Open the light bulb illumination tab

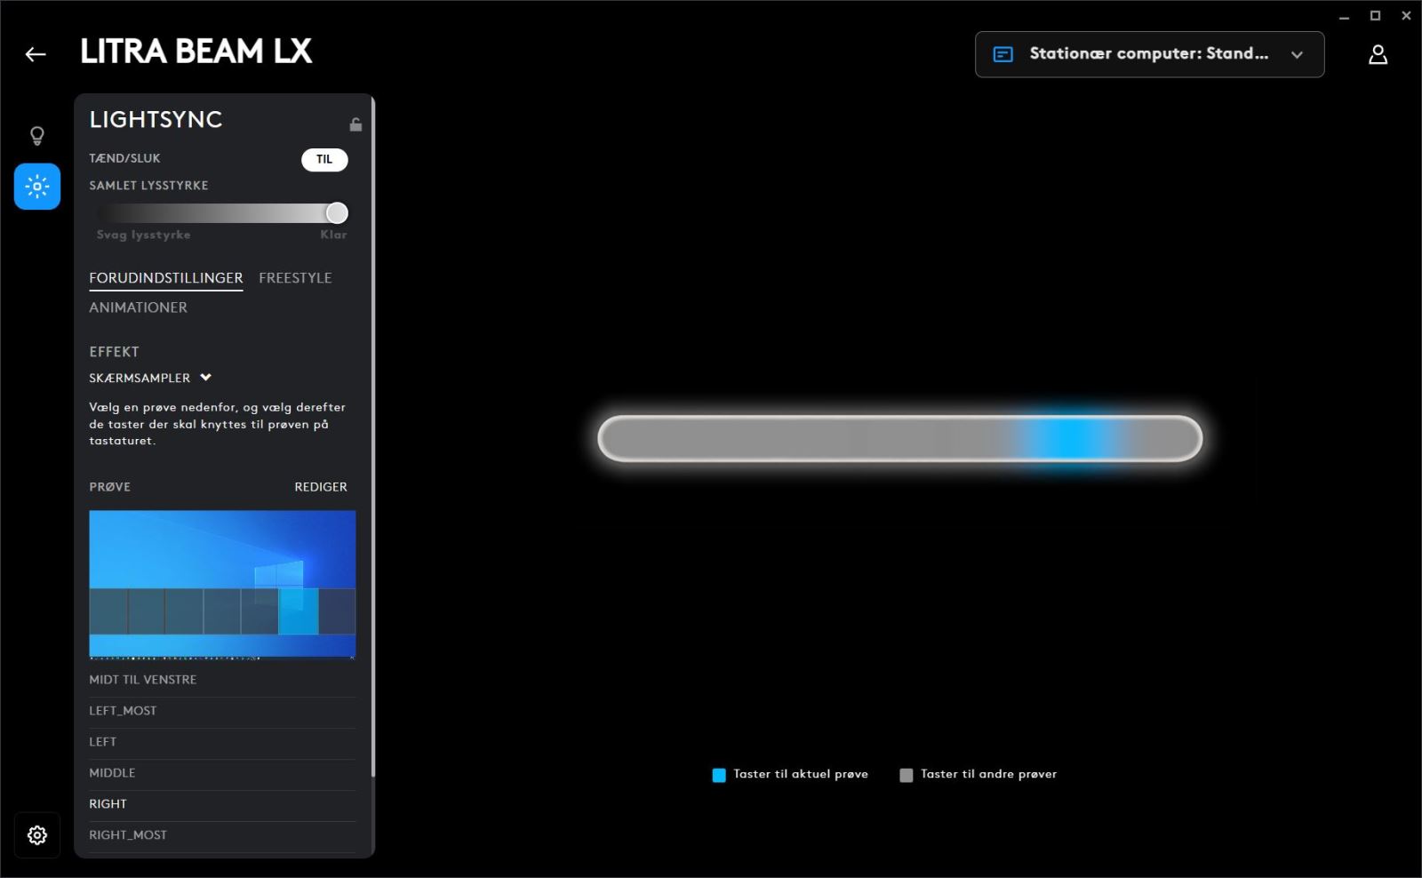(37, 136)
